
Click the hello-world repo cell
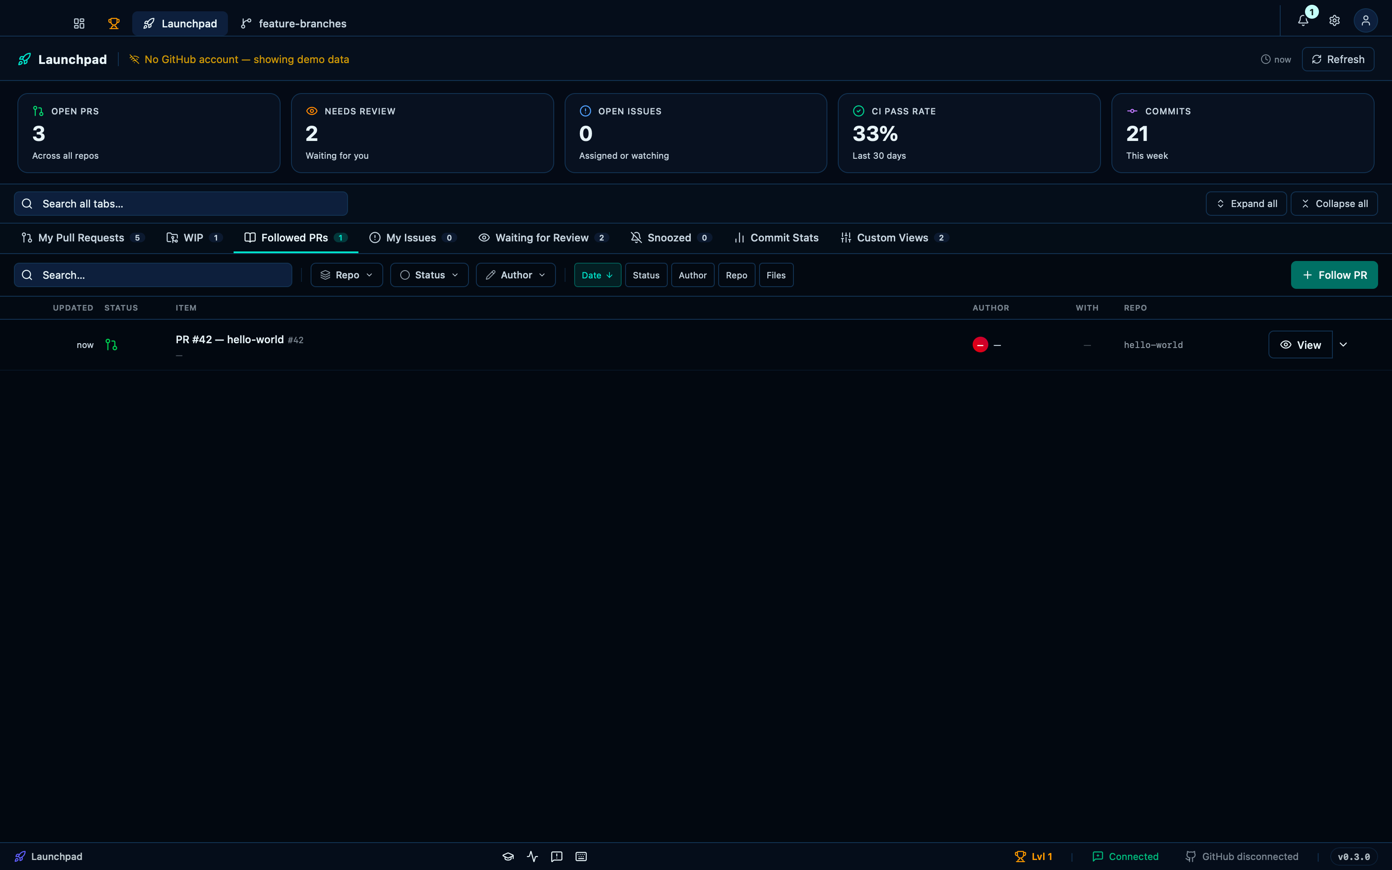(1153, 345)
